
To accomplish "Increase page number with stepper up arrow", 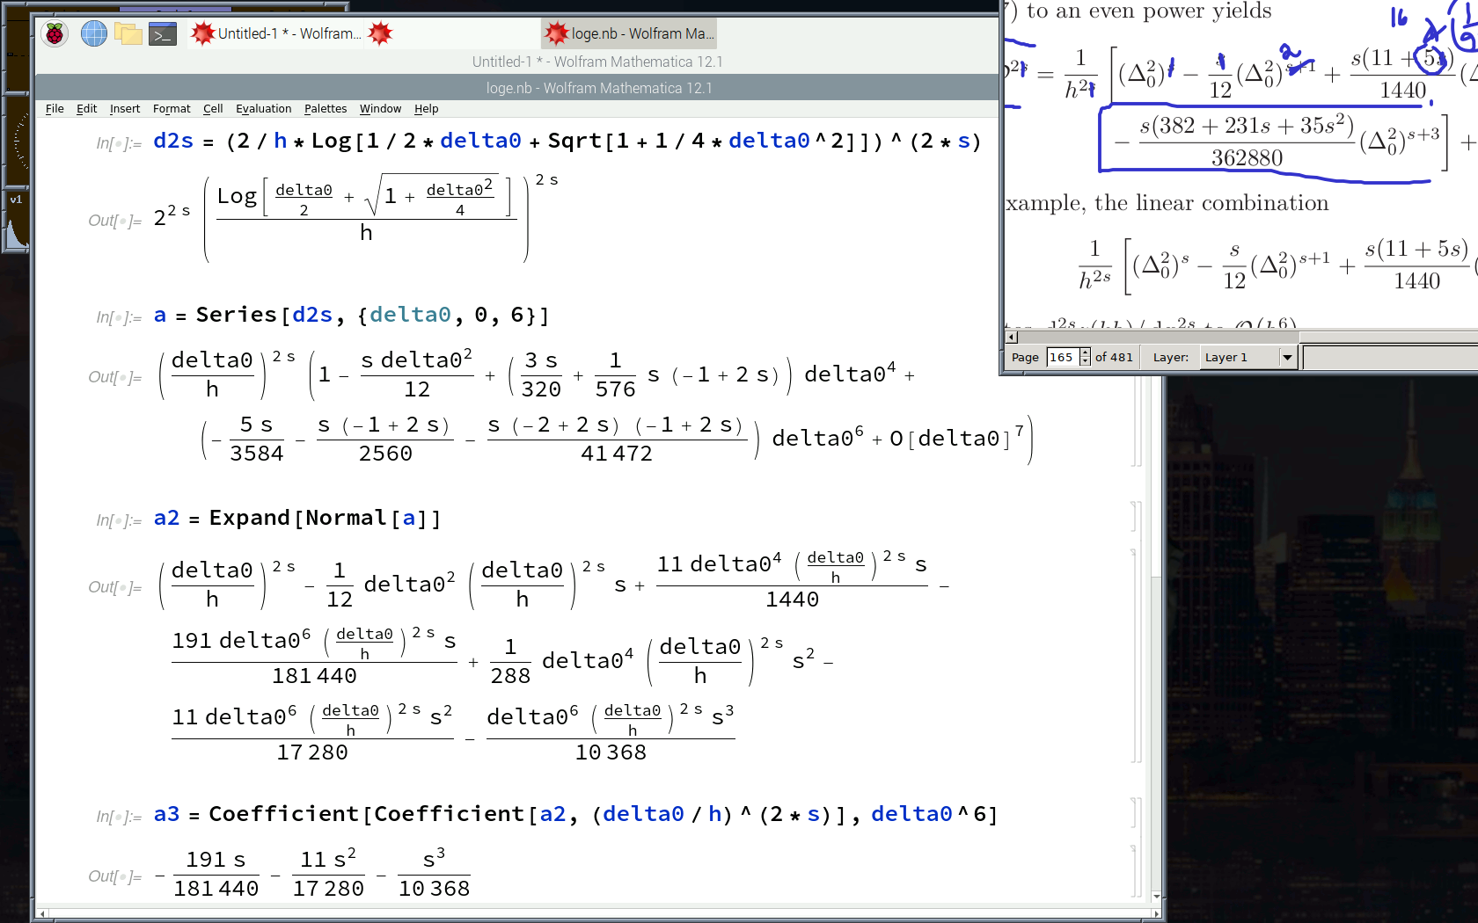I will tap(1085, 352).
